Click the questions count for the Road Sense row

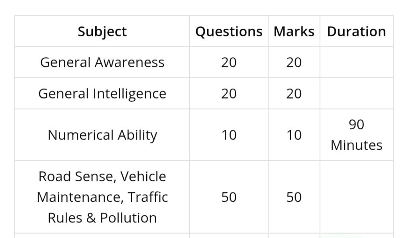click(x=229, y=197)
